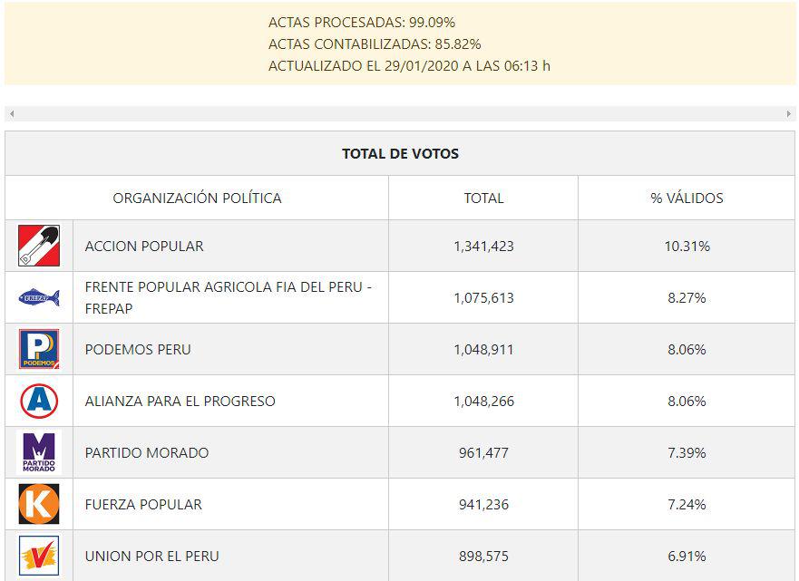Viewport: 799px width, 581px height.
Task: Click the Alianza Para El Progreso 'A' emblem
Action: coord(39,400)
